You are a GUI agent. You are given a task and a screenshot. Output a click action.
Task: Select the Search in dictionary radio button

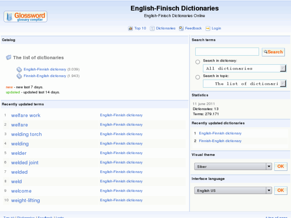(198, 62)
